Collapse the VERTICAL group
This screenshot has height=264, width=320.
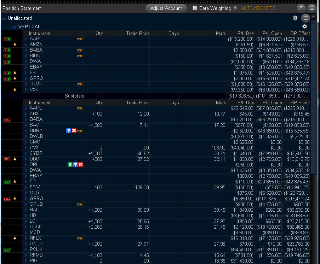tap(15, 27)
